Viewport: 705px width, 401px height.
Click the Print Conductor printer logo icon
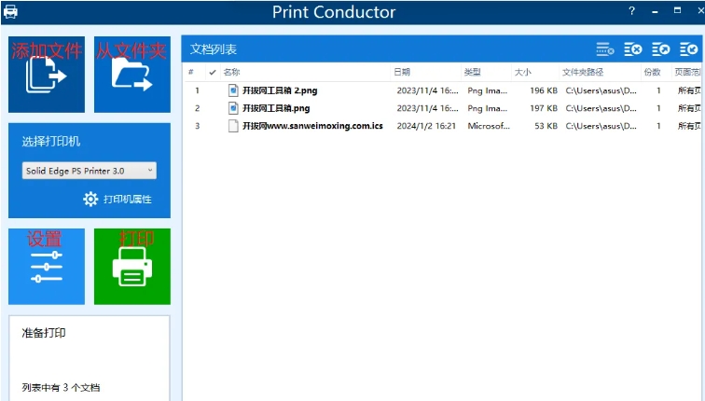10,12
